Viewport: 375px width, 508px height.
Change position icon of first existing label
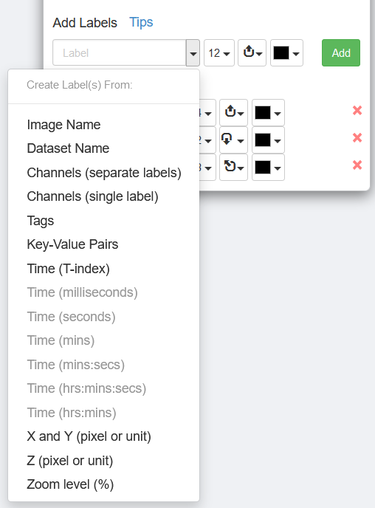[233, 112]
